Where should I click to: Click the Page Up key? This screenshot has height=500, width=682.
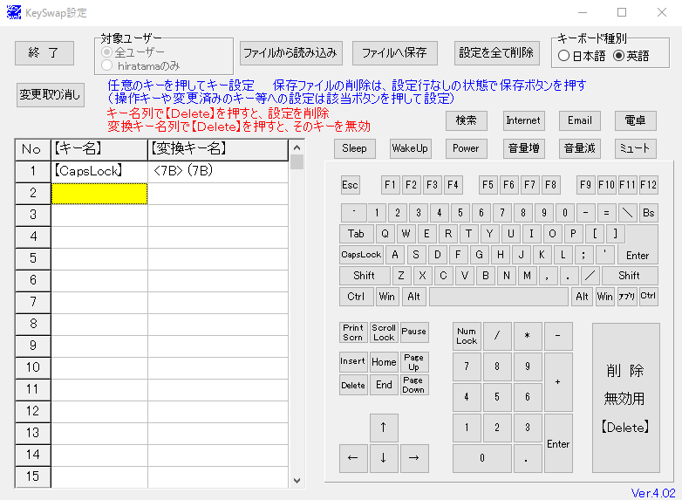tap(414, 362)
